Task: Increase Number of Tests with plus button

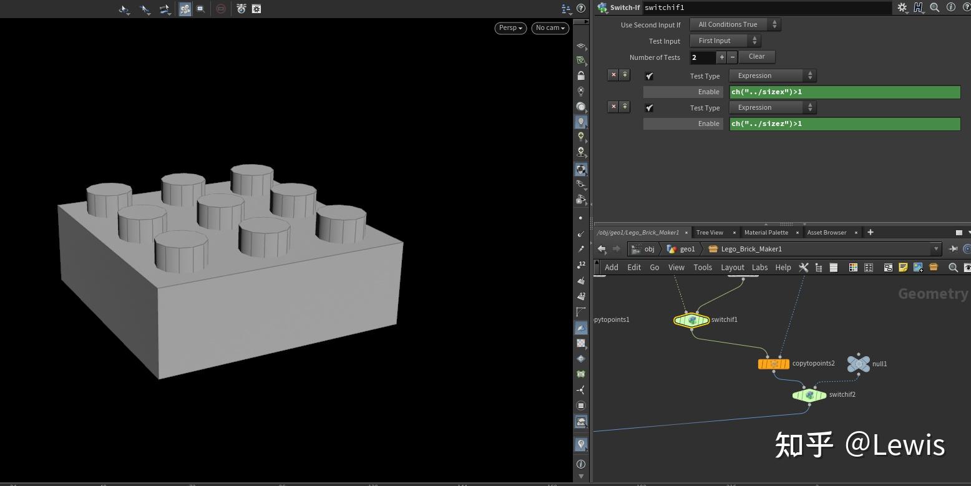Action: click(x=722, y=57)
